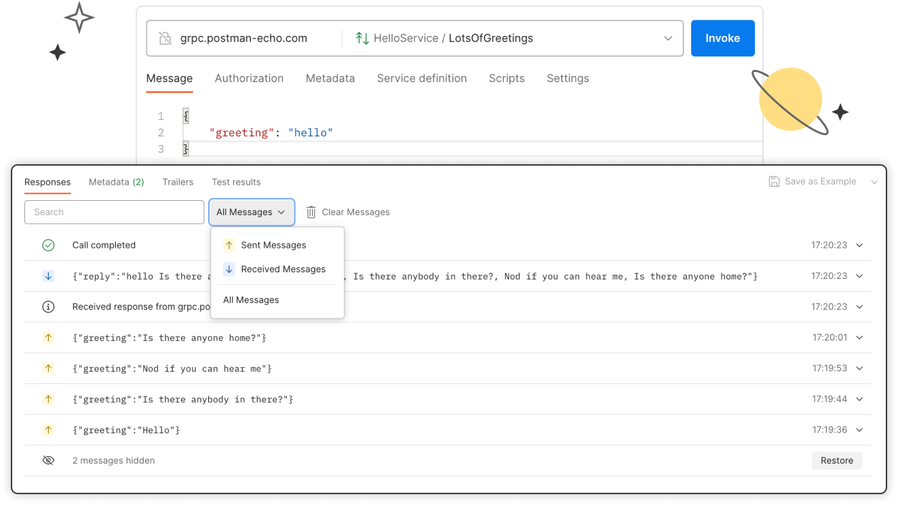Click the up-arrow icon beside "Is there anyone home?"
The image size is (898, 505).
click(48, 337)
